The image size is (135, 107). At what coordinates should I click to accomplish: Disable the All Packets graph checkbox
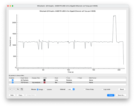click(x=13, y=80)
